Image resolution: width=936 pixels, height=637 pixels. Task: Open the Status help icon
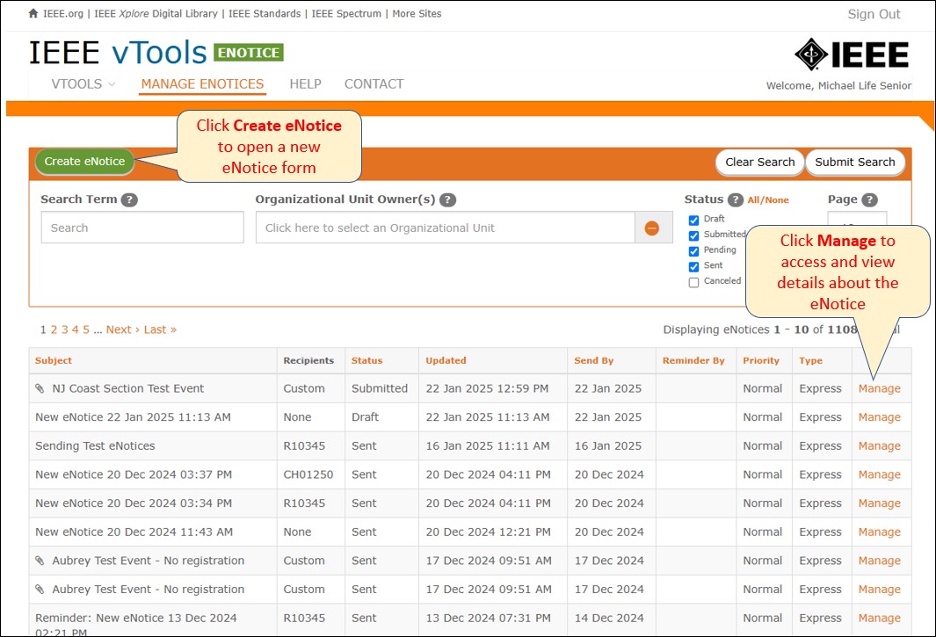pyautogui.click(x=736, y=200)
